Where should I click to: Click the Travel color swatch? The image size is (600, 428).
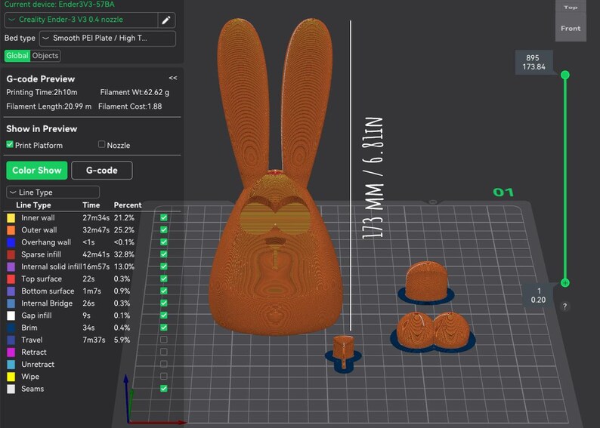coord(11,340)
